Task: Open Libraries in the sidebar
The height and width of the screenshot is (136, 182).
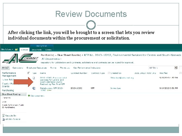Action: tap(6, 98)
